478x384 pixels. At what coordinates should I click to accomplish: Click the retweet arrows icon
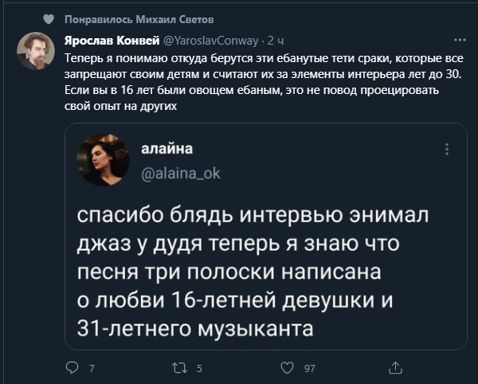[180, 368]
